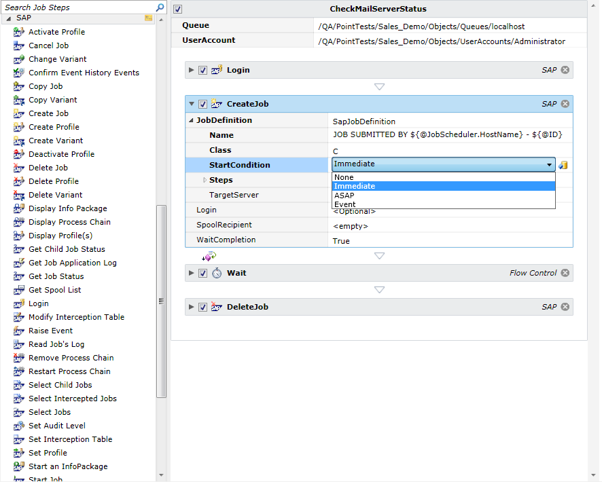Image resolution: width=602 pixels, height=482 pixels.
Task: Toggle the checkbox beside CheckMailServerStatus
Action: point(178,9)
